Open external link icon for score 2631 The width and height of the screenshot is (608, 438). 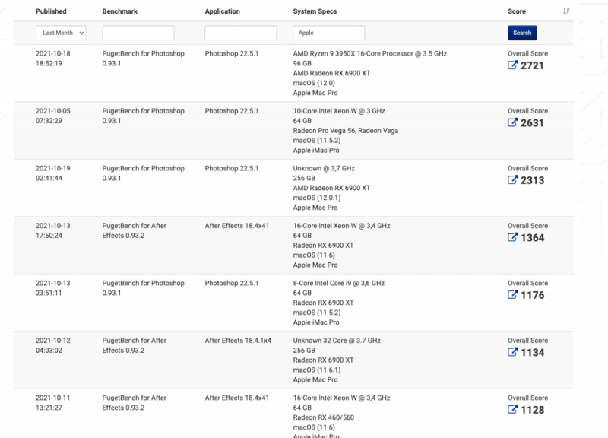tap(513, 123)
